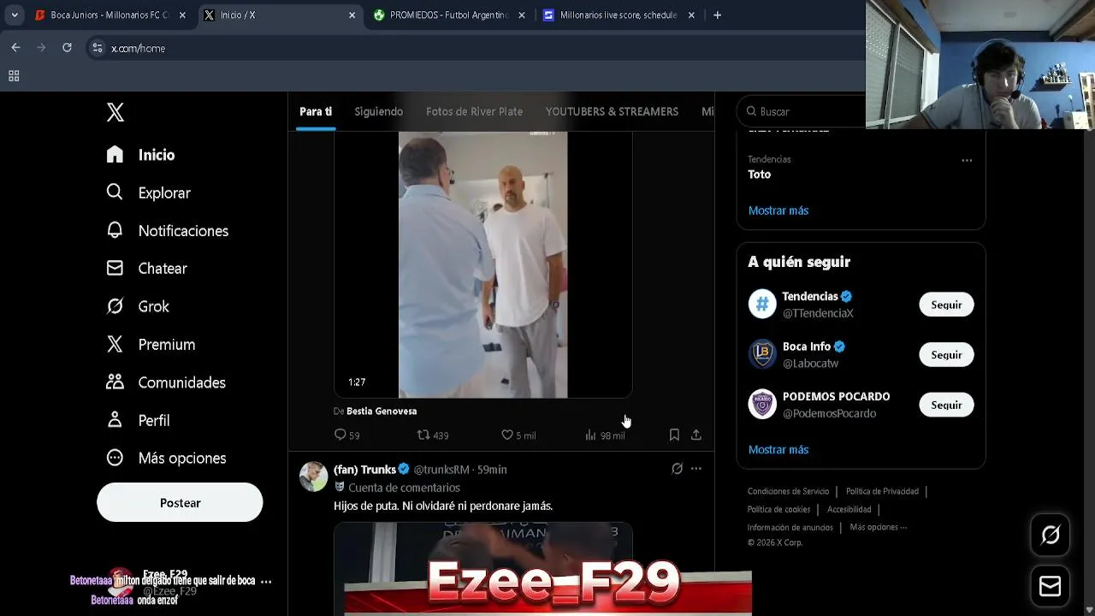Screen dimensions: 1095x616
Task: Expand footer Más opciones dropdown
Action: pyautogui.click(x=878, y=527)
